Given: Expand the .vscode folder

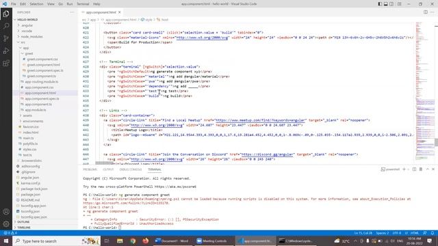Looking at the screenshot, I should click(x=45, y=31).
